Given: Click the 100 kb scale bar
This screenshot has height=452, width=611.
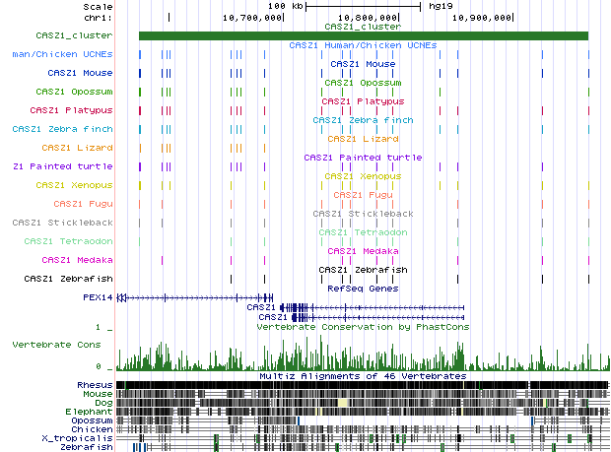Looking at the screenshot, I should click(x=363, y=6).
